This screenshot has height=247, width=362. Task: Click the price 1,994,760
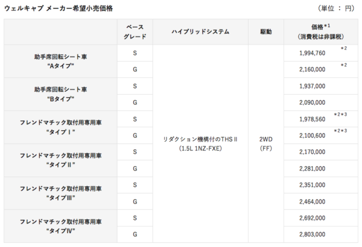(x=312, y=53)
